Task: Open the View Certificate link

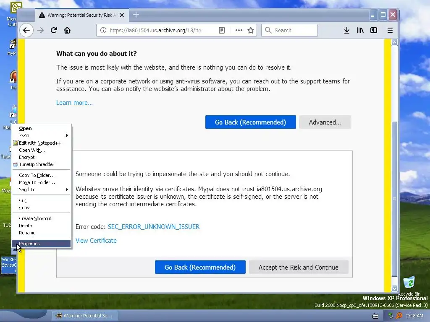Action: pos(96,240)
